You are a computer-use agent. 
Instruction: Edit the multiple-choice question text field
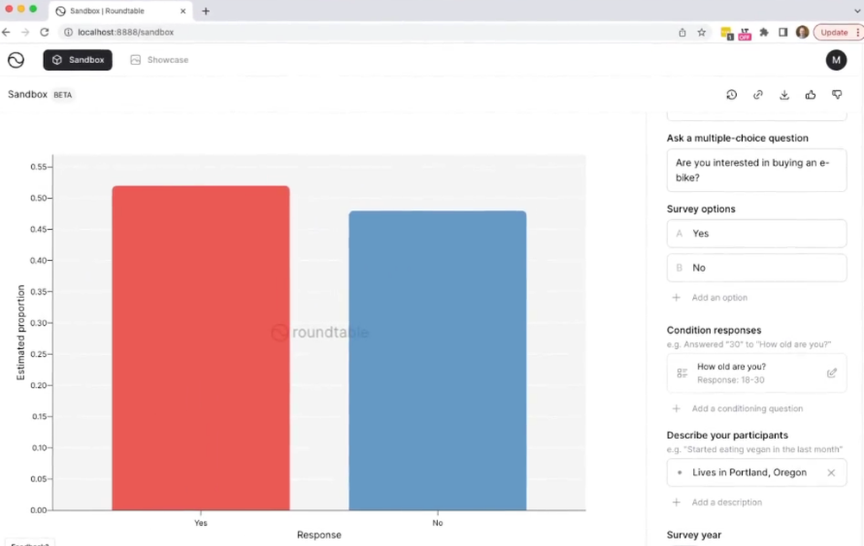(757, 170)
